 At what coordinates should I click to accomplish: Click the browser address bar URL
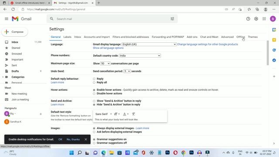coord(56,9)
